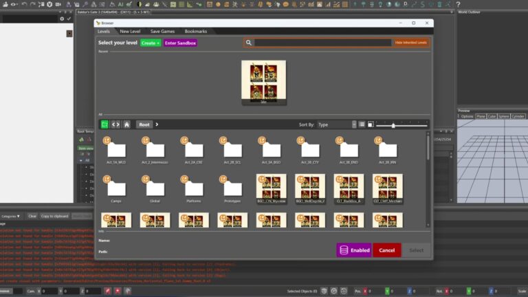Click the camera icon in top toolbar

pos(58,4)
